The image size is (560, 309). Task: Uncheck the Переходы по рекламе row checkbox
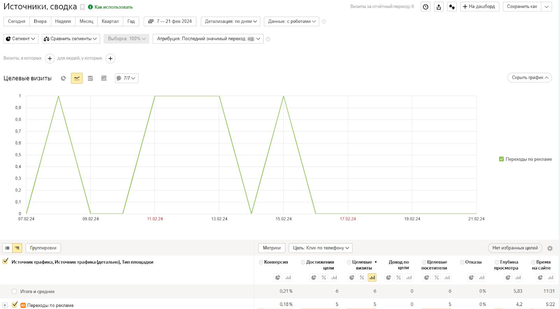pos(15,305)
